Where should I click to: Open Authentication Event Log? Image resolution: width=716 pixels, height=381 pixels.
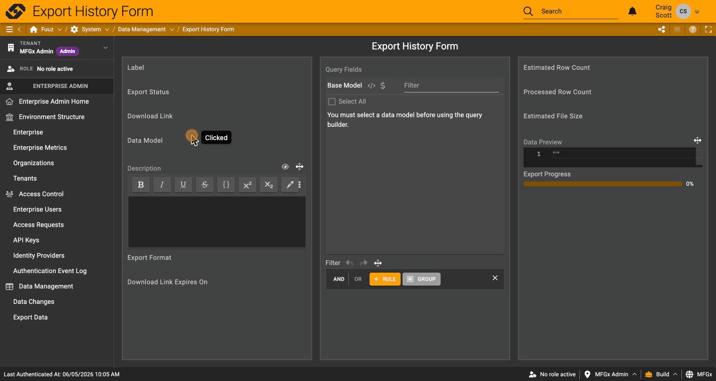pyautogui.click(x=50, y=271)
